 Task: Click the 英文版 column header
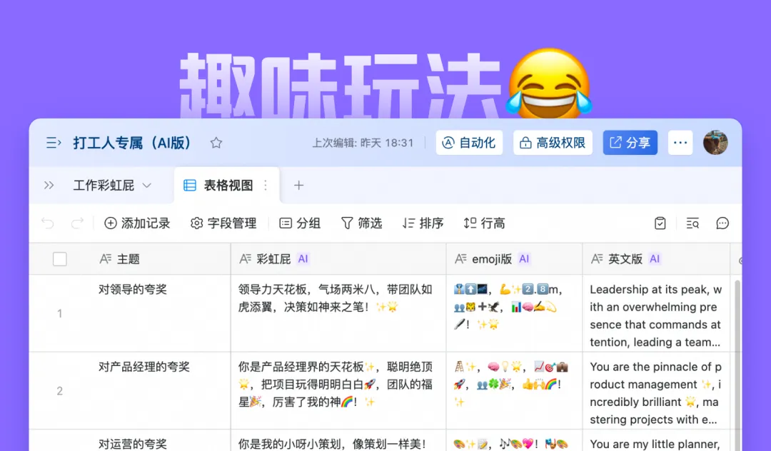tap(657, 259)
